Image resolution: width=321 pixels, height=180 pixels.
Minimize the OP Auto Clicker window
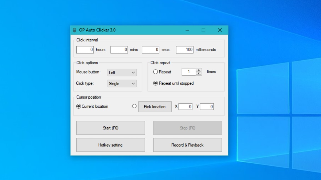tap(187, 30)
